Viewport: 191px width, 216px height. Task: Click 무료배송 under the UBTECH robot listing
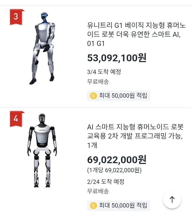[x=98, y=191]
